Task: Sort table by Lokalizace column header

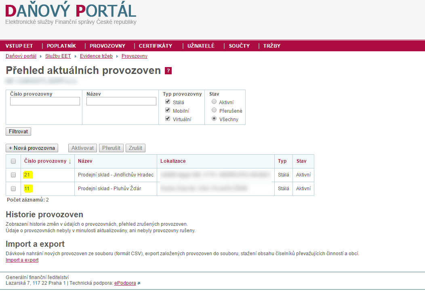Action: (173, 161)
